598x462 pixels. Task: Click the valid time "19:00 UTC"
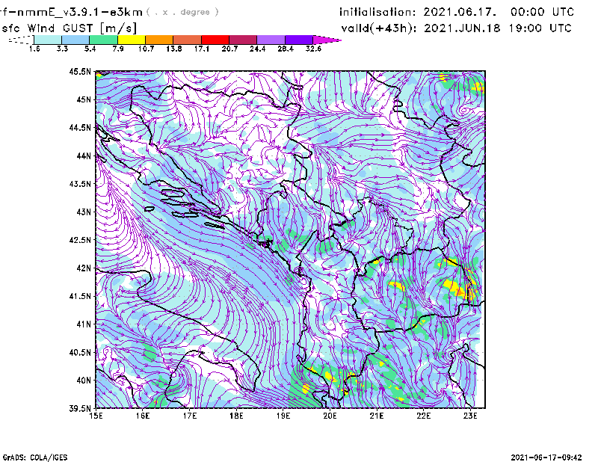540,28
